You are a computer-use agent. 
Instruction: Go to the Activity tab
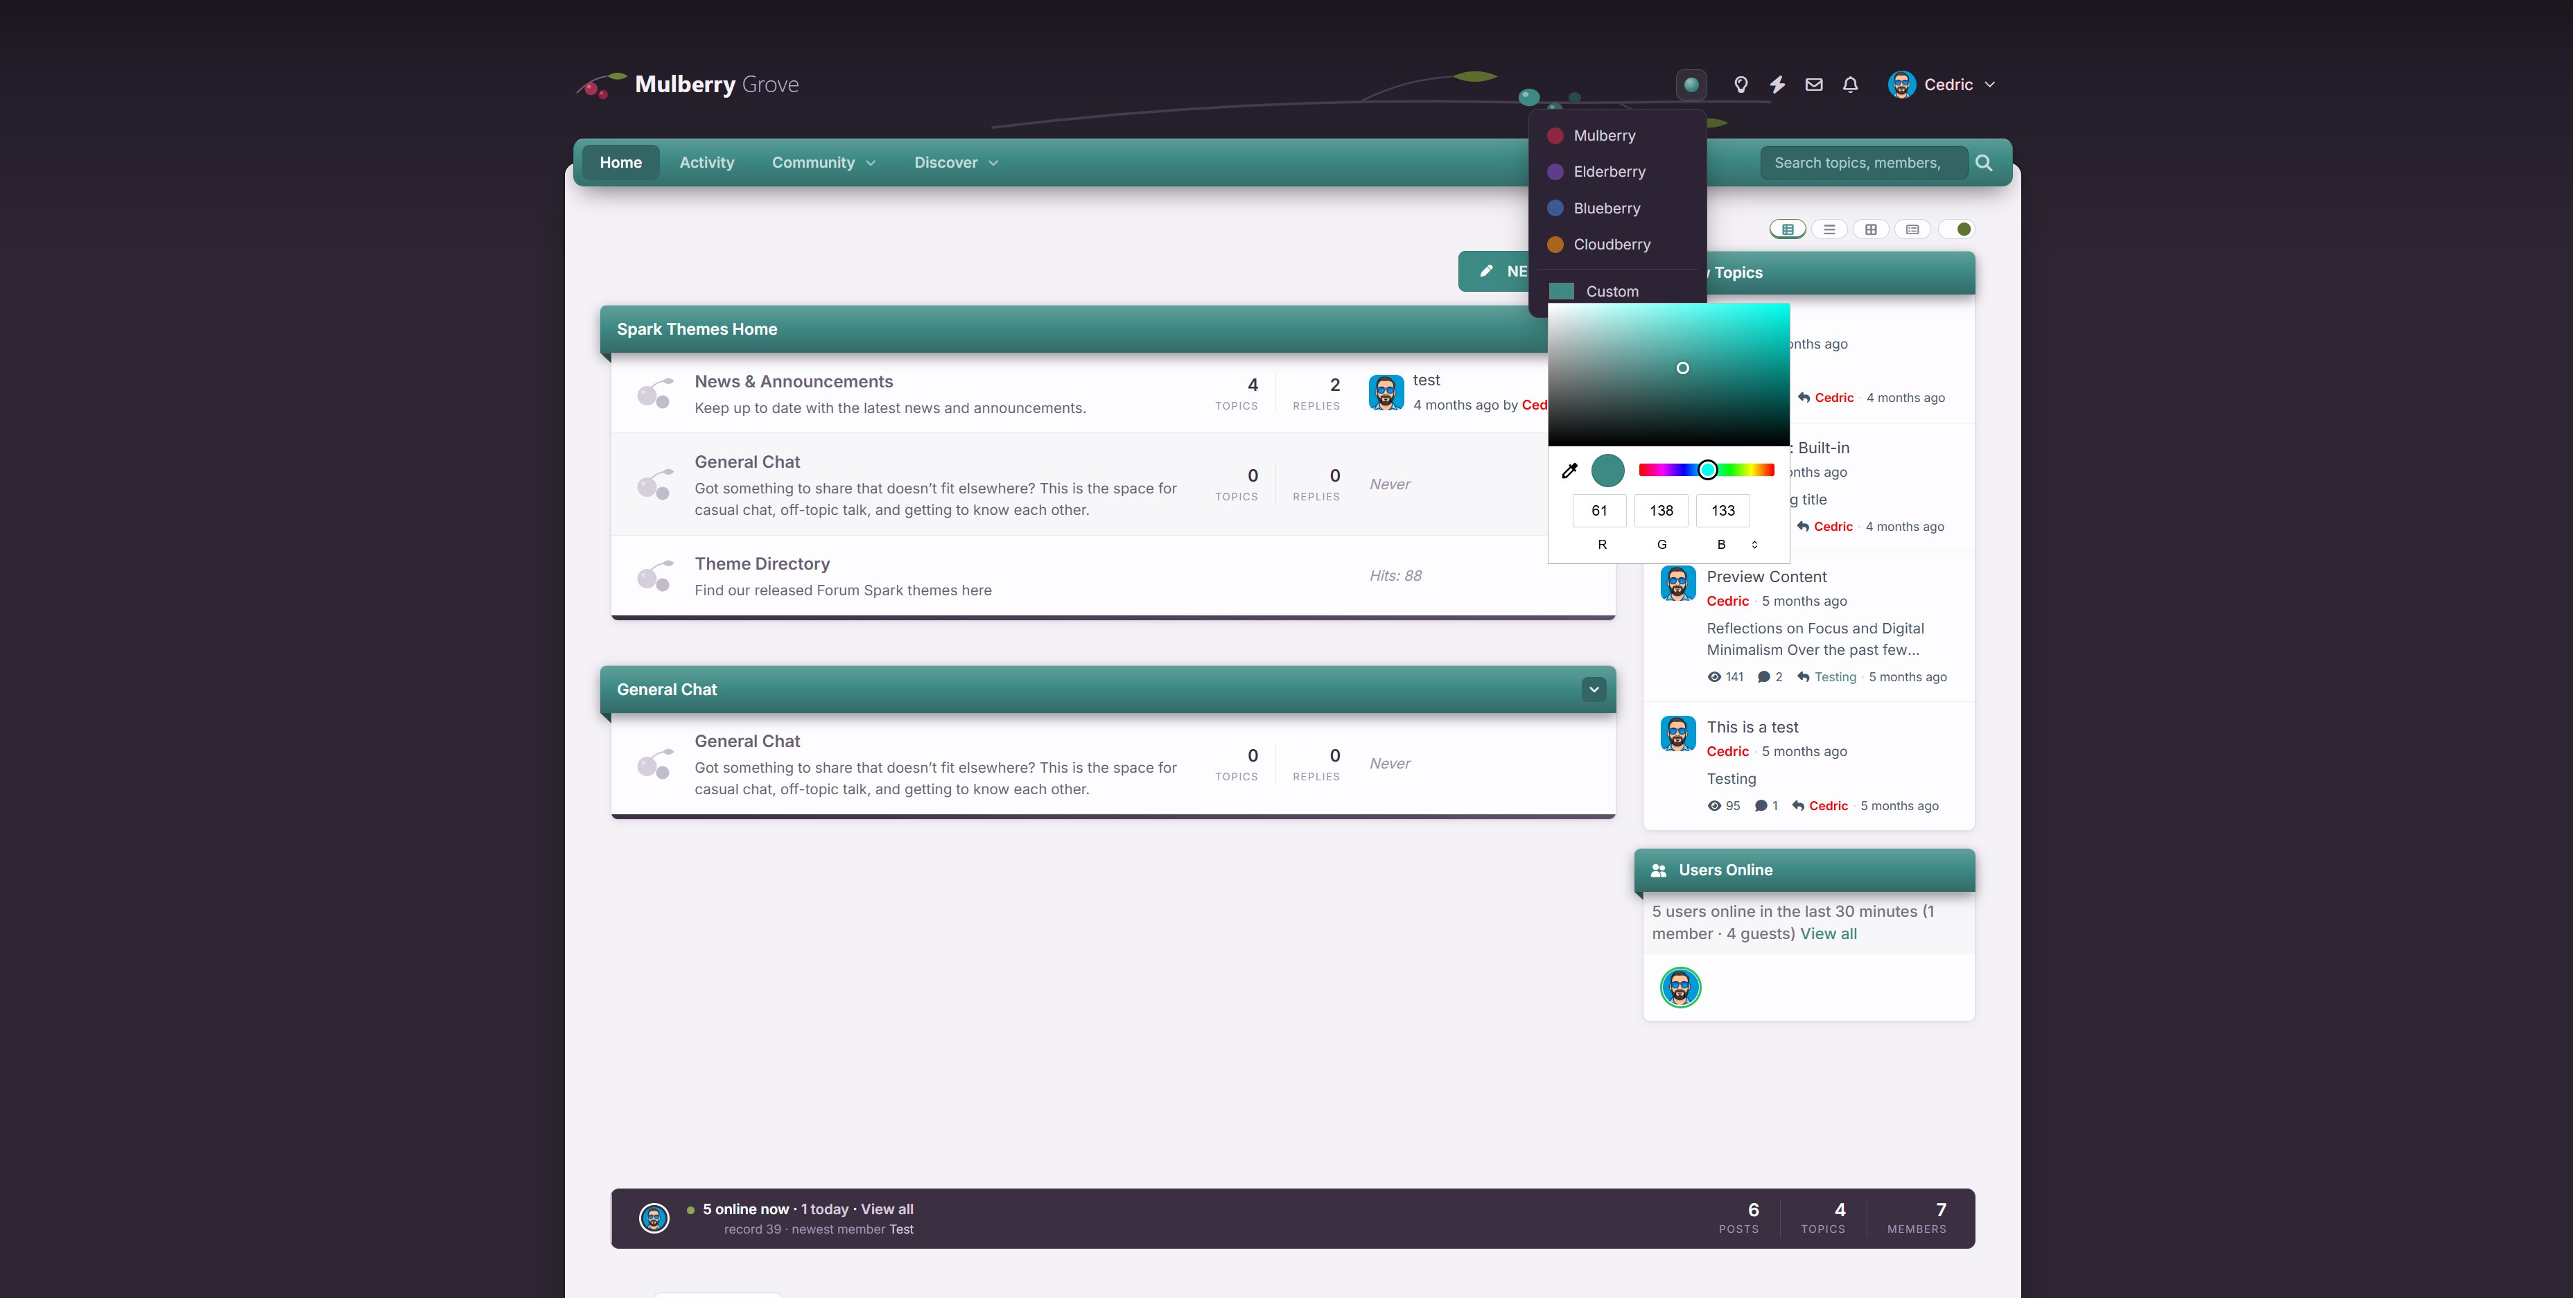pos(707,163)
